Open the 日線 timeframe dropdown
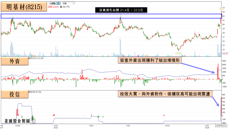The height and width of the screenshot is (129, 229). (68, 3)
